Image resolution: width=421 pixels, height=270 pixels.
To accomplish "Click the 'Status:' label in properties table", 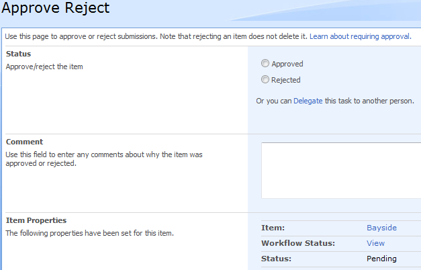I will point(276,259).
